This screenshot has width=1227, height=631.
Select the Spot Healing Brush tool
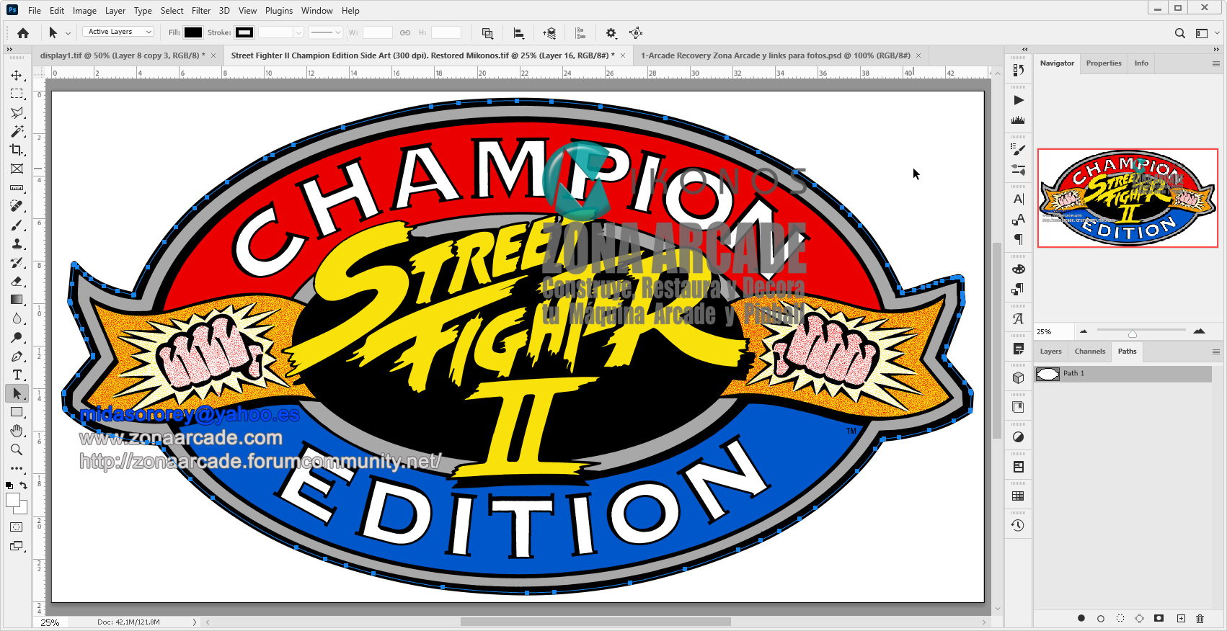pos(17,206)
